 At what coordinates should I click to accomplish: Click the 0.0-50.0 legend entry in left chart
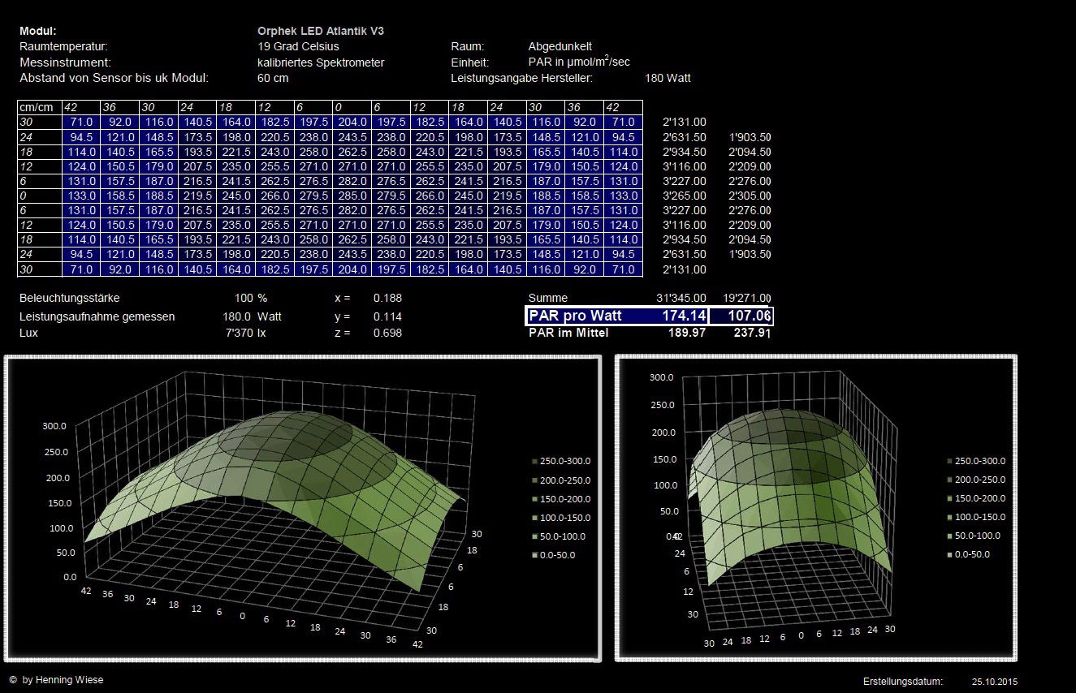pyautogui.click(x=555, y=555)
